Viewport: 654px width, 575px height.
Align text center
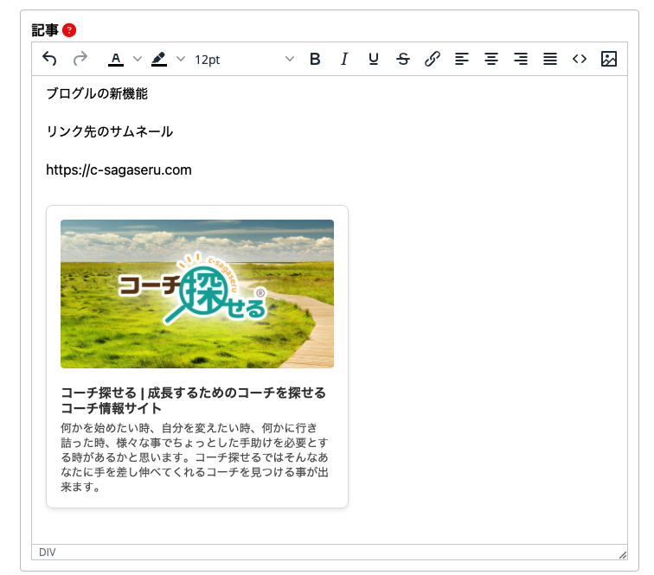click(x=491, y=59)
